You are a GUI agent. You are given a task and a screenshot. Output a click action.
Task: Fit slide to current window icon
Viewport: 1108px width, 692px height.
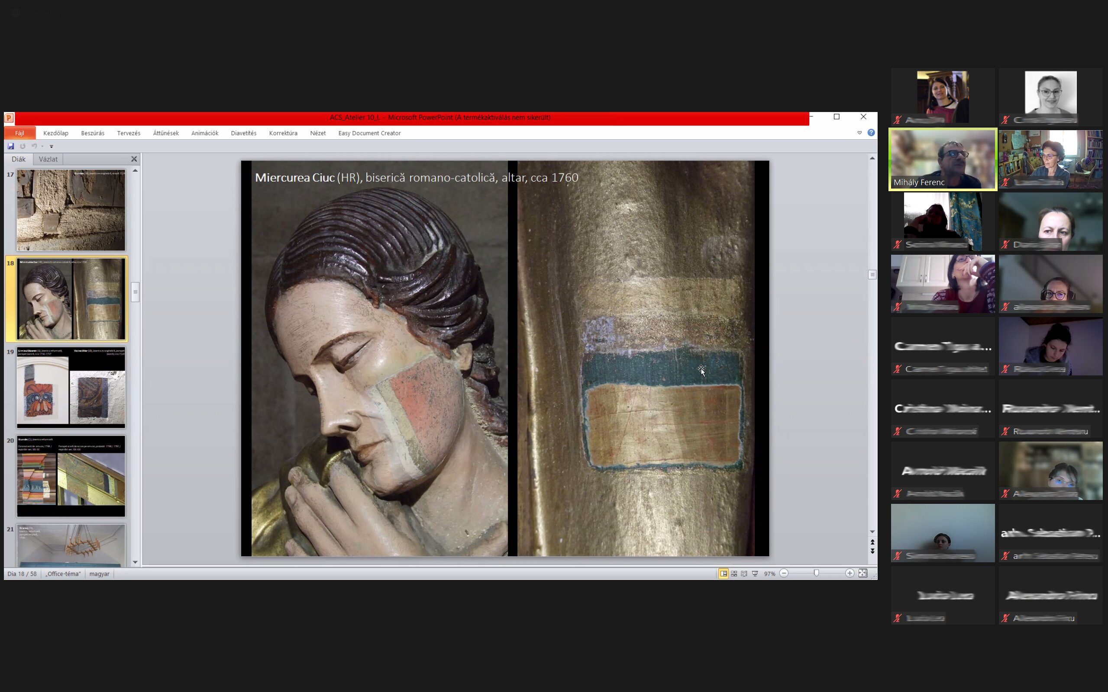tap(863, 573)
